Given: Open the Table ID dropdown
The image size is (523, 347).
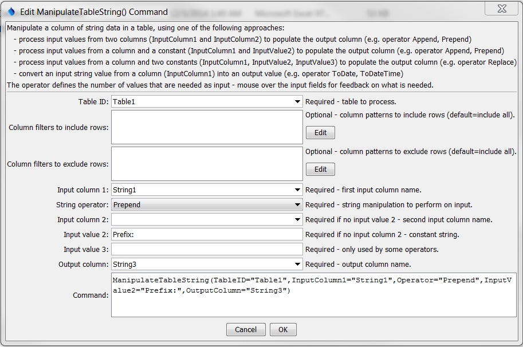Looking at the screenshot, I should coord(297,102).
